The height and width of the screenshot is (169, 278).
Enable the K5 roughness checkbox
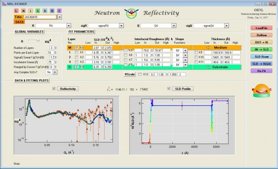point(126,50)
